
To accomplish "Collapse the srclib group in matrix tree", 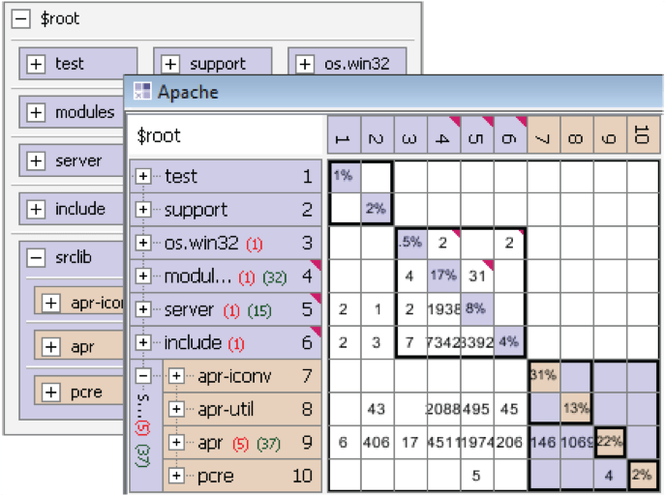I will coord(143,376).
